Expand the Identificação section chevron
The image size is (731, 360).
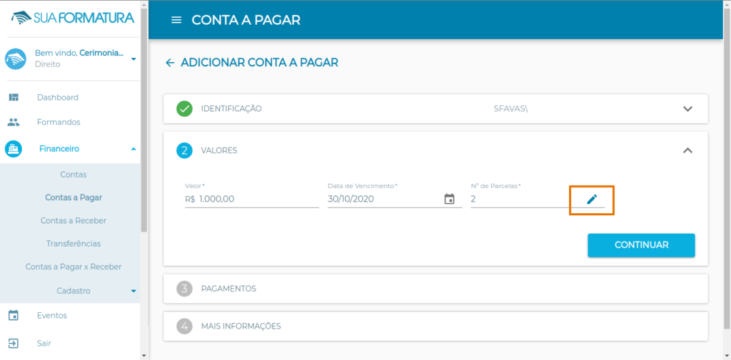click(687, 109)
